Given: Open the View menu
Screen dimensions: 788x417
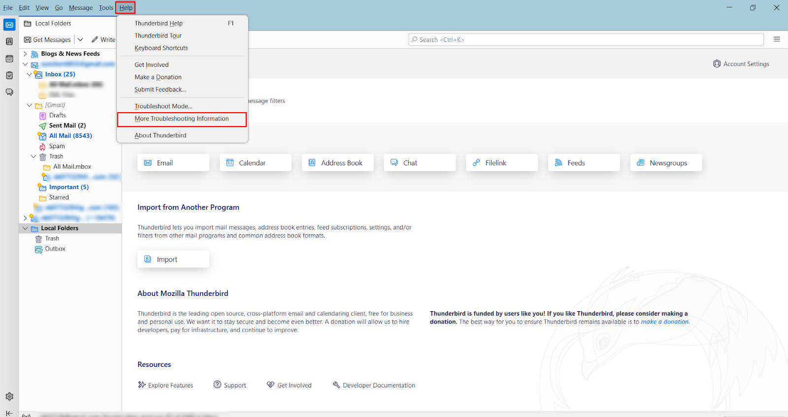Looking at the screenshot, I should point(42,7).
